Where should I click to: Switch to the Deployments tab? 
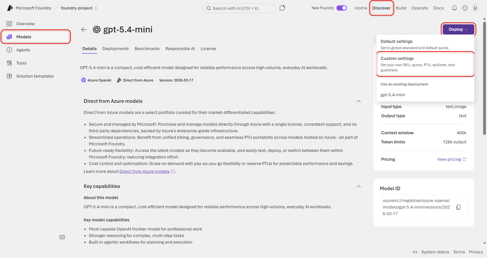[115, 49]
